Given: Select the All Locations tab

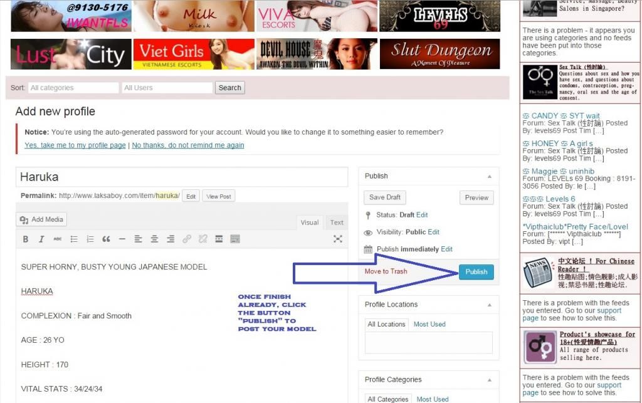Looking at the screenshot, I should (386, 324).
